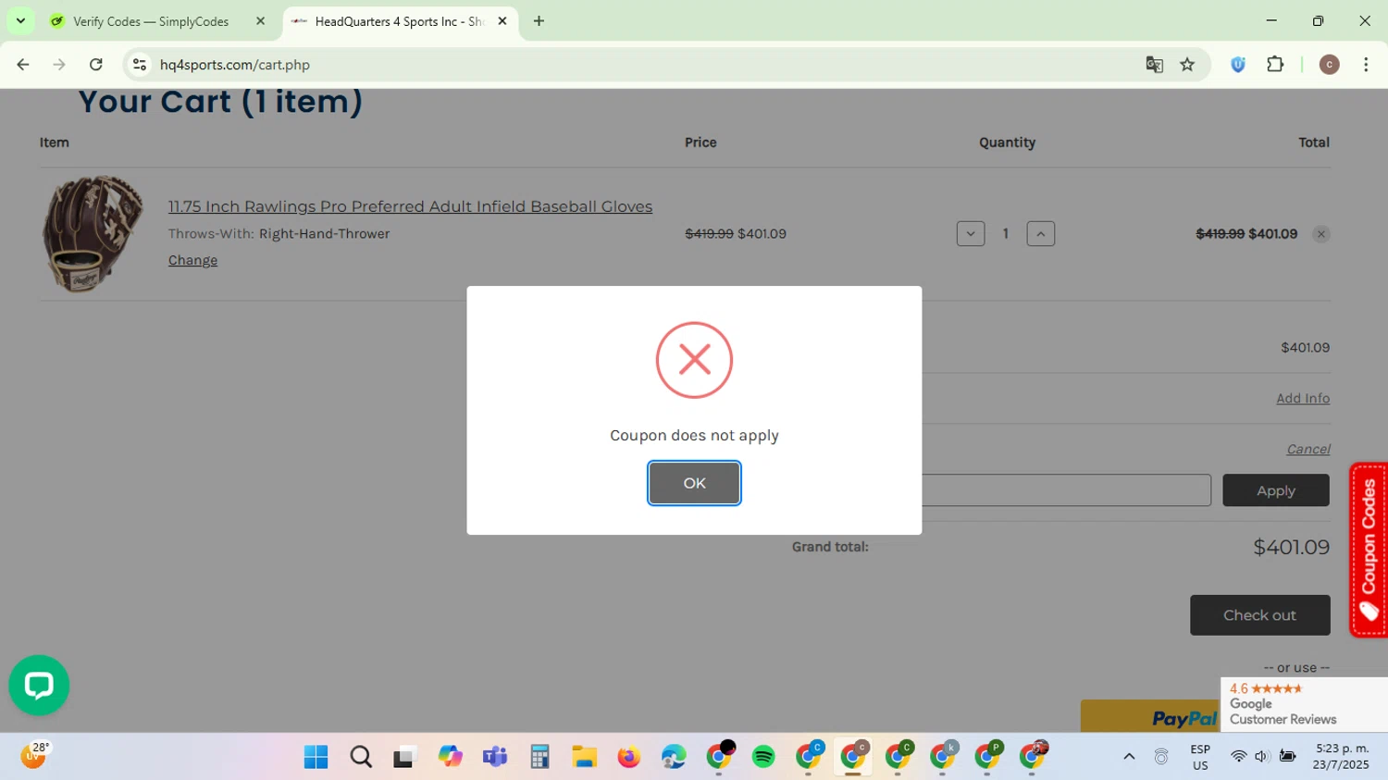Open Task View on the taskbar
This screenshot has height=780, width=1388.
(x=405, y=757)
